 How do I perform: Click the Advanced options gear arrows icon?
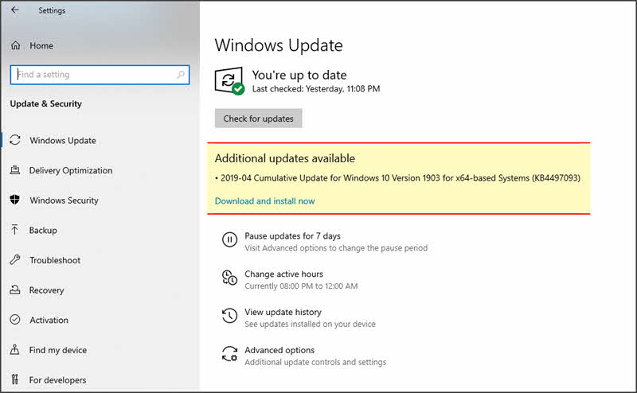pos(229,353)
